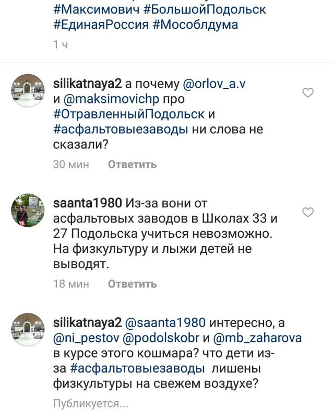Open @saanta1980 mention in last comment

point(165,322)
